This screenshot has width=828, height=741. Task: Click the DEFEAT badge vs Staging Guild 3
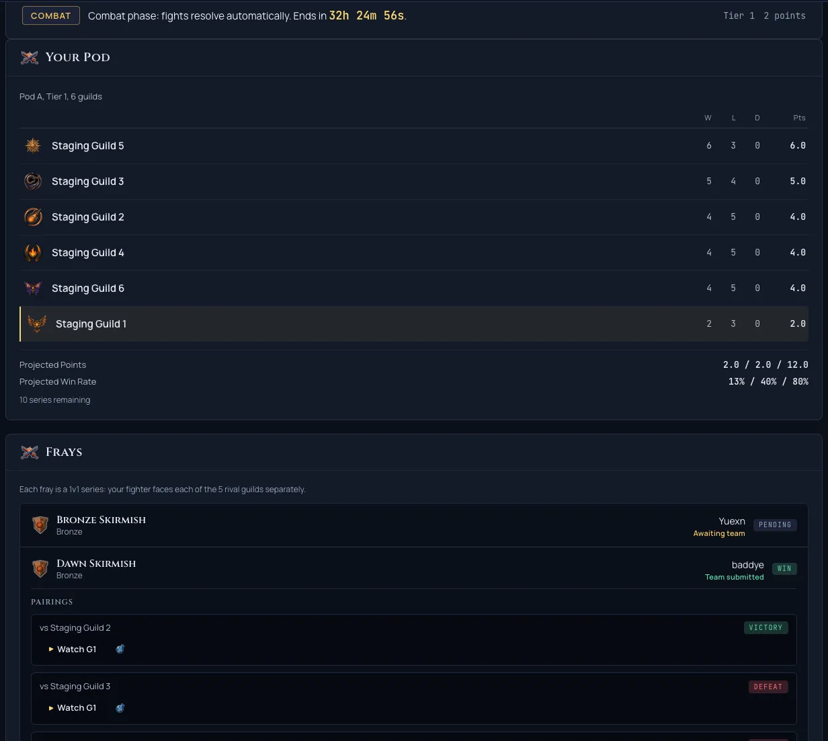768,687
